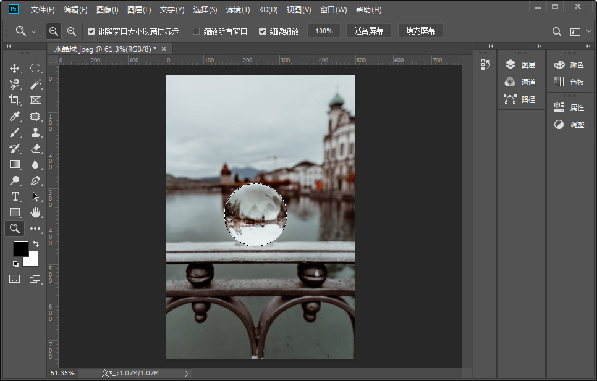Switch foreground and background colors

click(x=36, y=244)
